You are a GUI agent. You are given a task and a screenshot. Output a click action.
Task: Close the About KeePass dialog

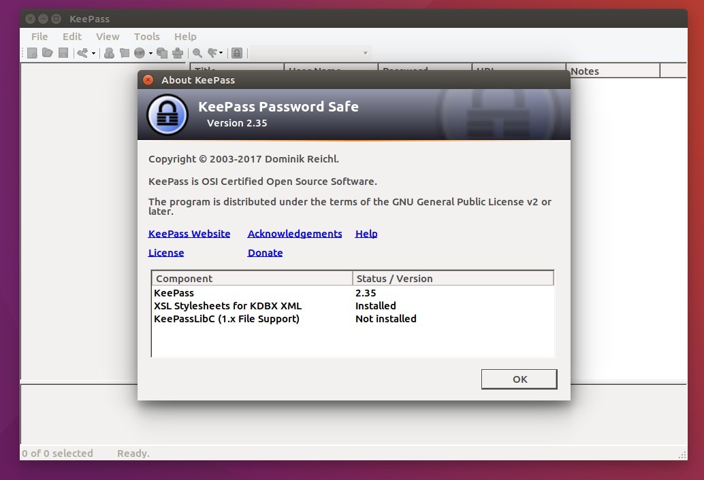tap(148, 80)
